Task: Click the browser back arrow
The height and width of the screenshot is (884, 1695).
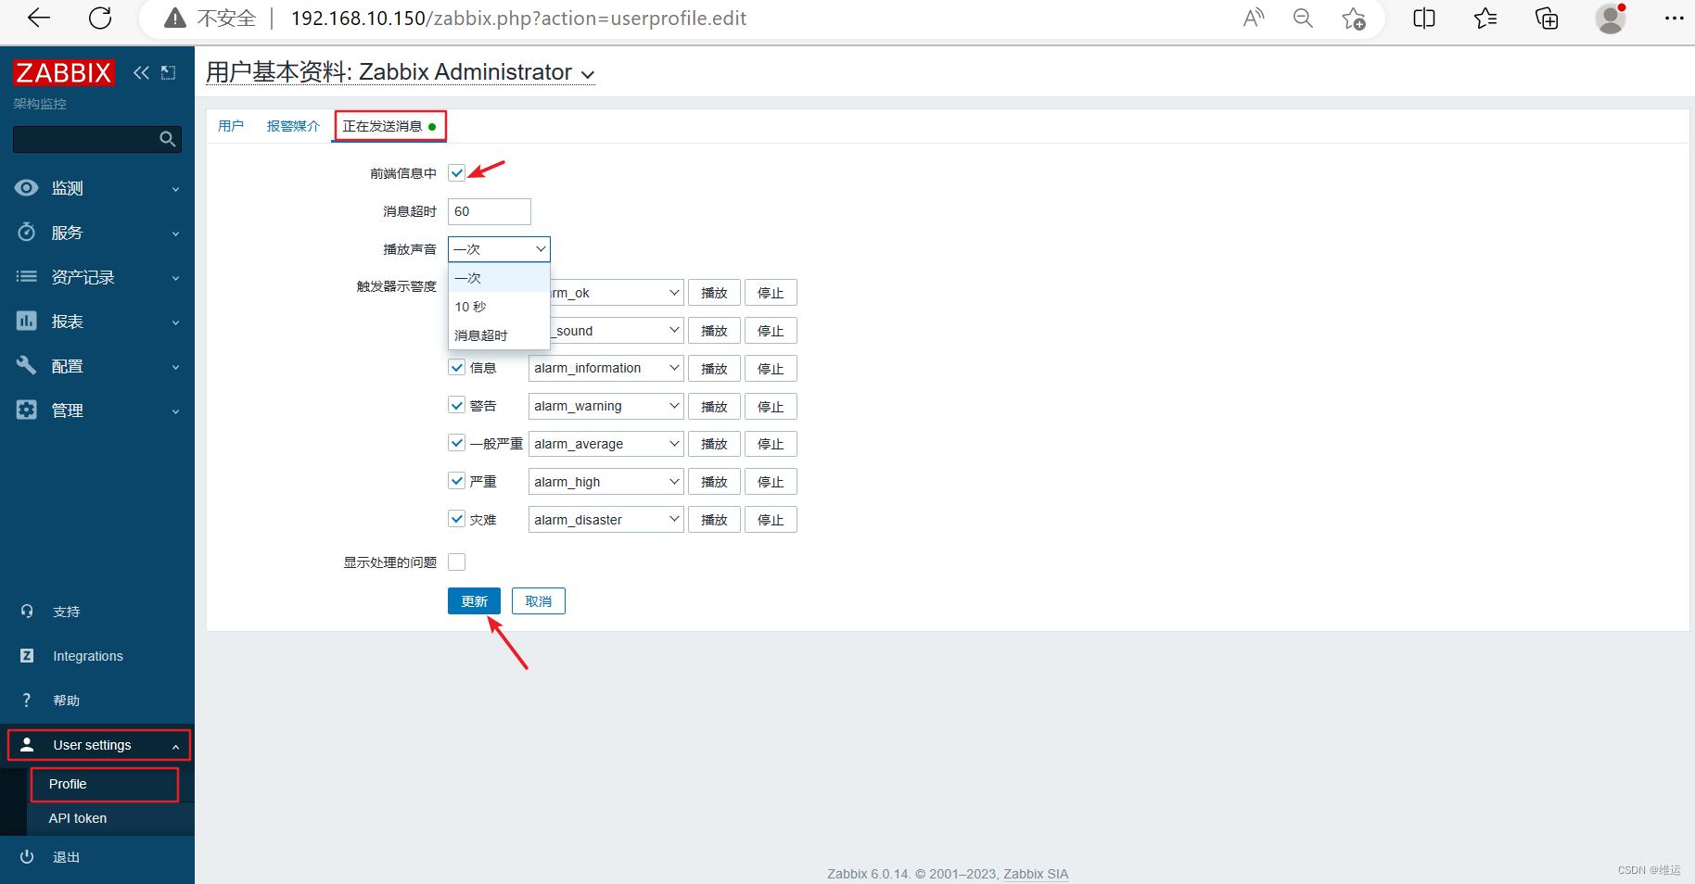Action: click(39, 18)
